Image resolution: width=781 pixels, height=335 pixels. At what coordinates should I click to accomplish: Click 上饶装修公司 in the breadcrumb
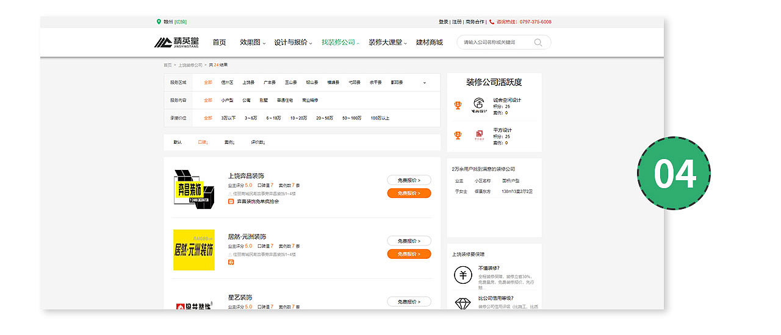click(190, 65)
